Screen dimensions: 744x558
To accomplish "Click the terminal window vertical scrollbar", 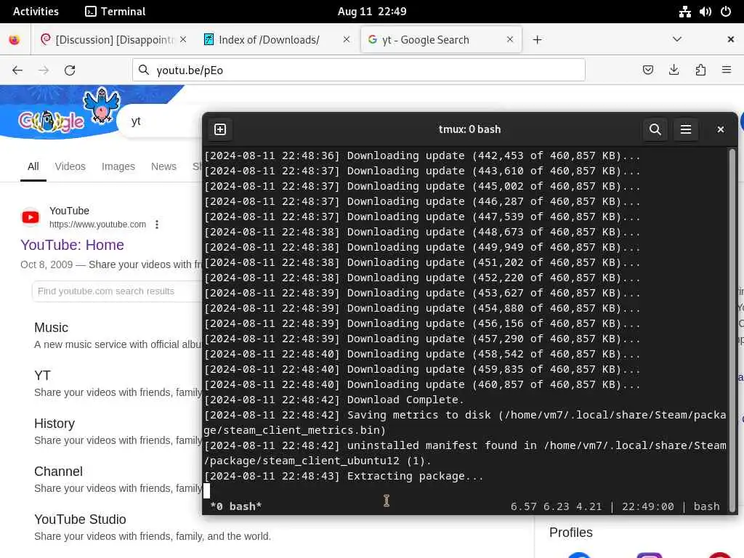I will point(732,330).
